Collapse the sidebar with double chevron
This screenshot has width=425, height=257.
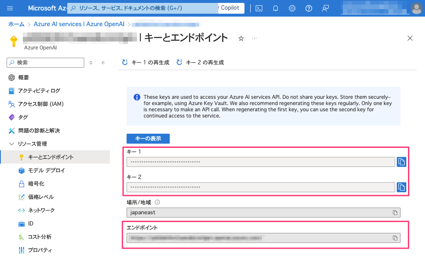coord(103,63)
